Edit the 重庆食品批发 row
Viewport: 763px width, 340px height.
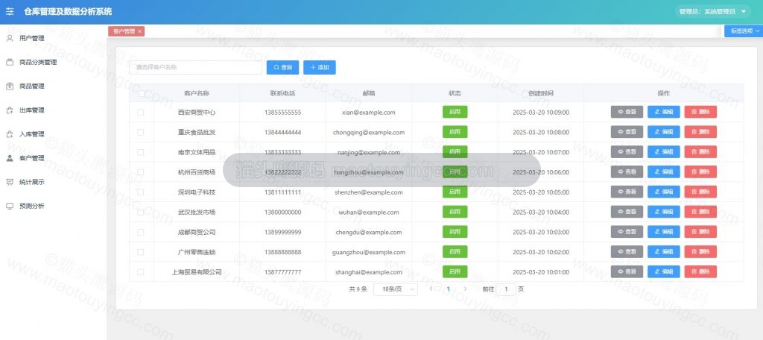pyautogui.click(x=664, y=131)
